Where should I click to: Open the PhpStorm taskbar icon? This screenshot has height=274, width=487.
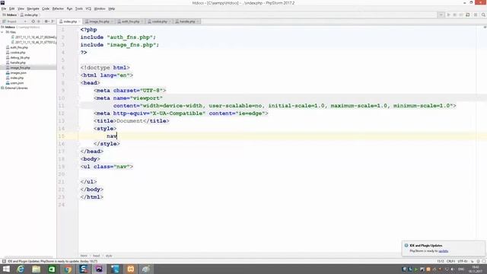click(99, 269)
